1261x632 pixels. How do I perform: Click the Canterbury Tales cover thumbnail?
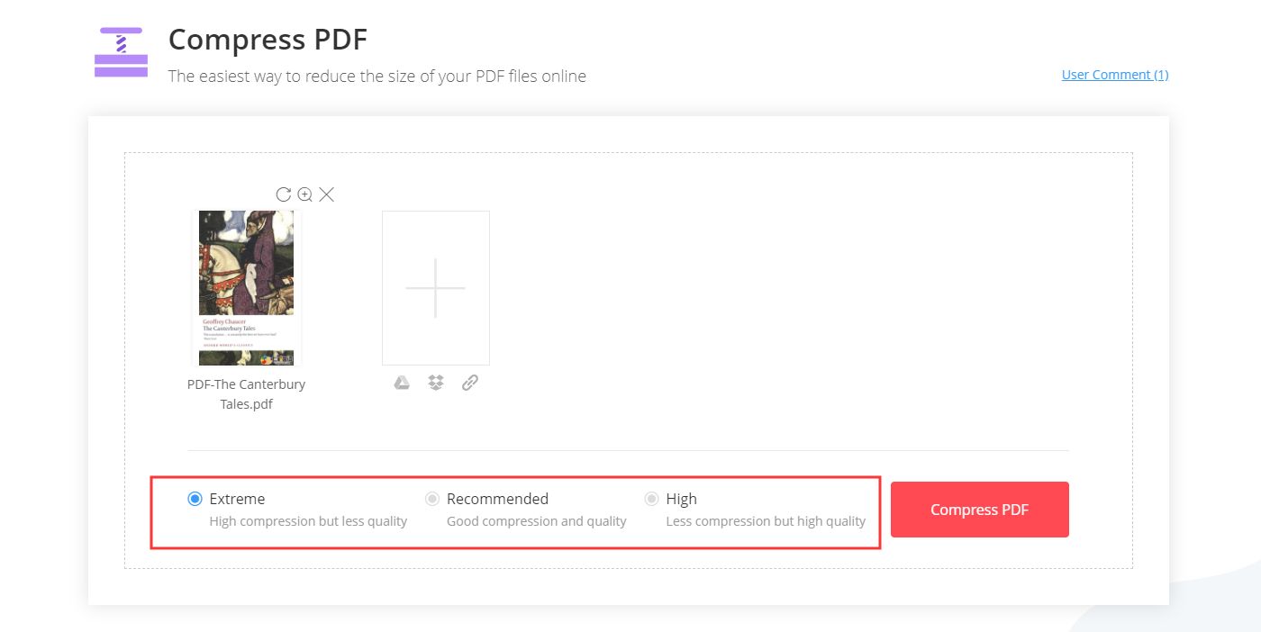[246, 287]
